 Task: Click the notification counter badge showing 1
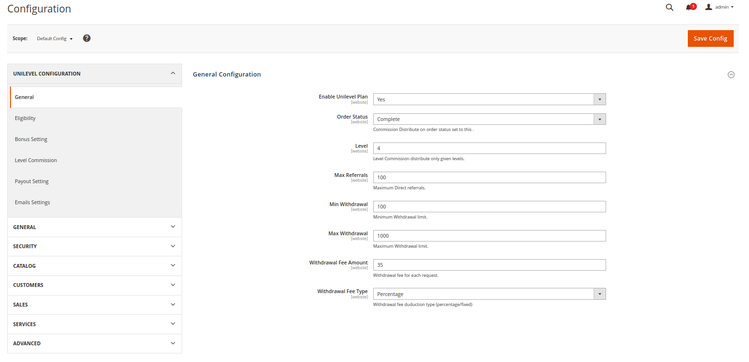[693, 4]
